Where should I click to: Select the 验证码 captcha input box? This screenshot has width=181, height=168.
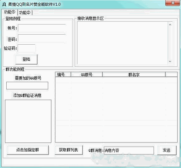pyautogui.click(x=26, y=48)
